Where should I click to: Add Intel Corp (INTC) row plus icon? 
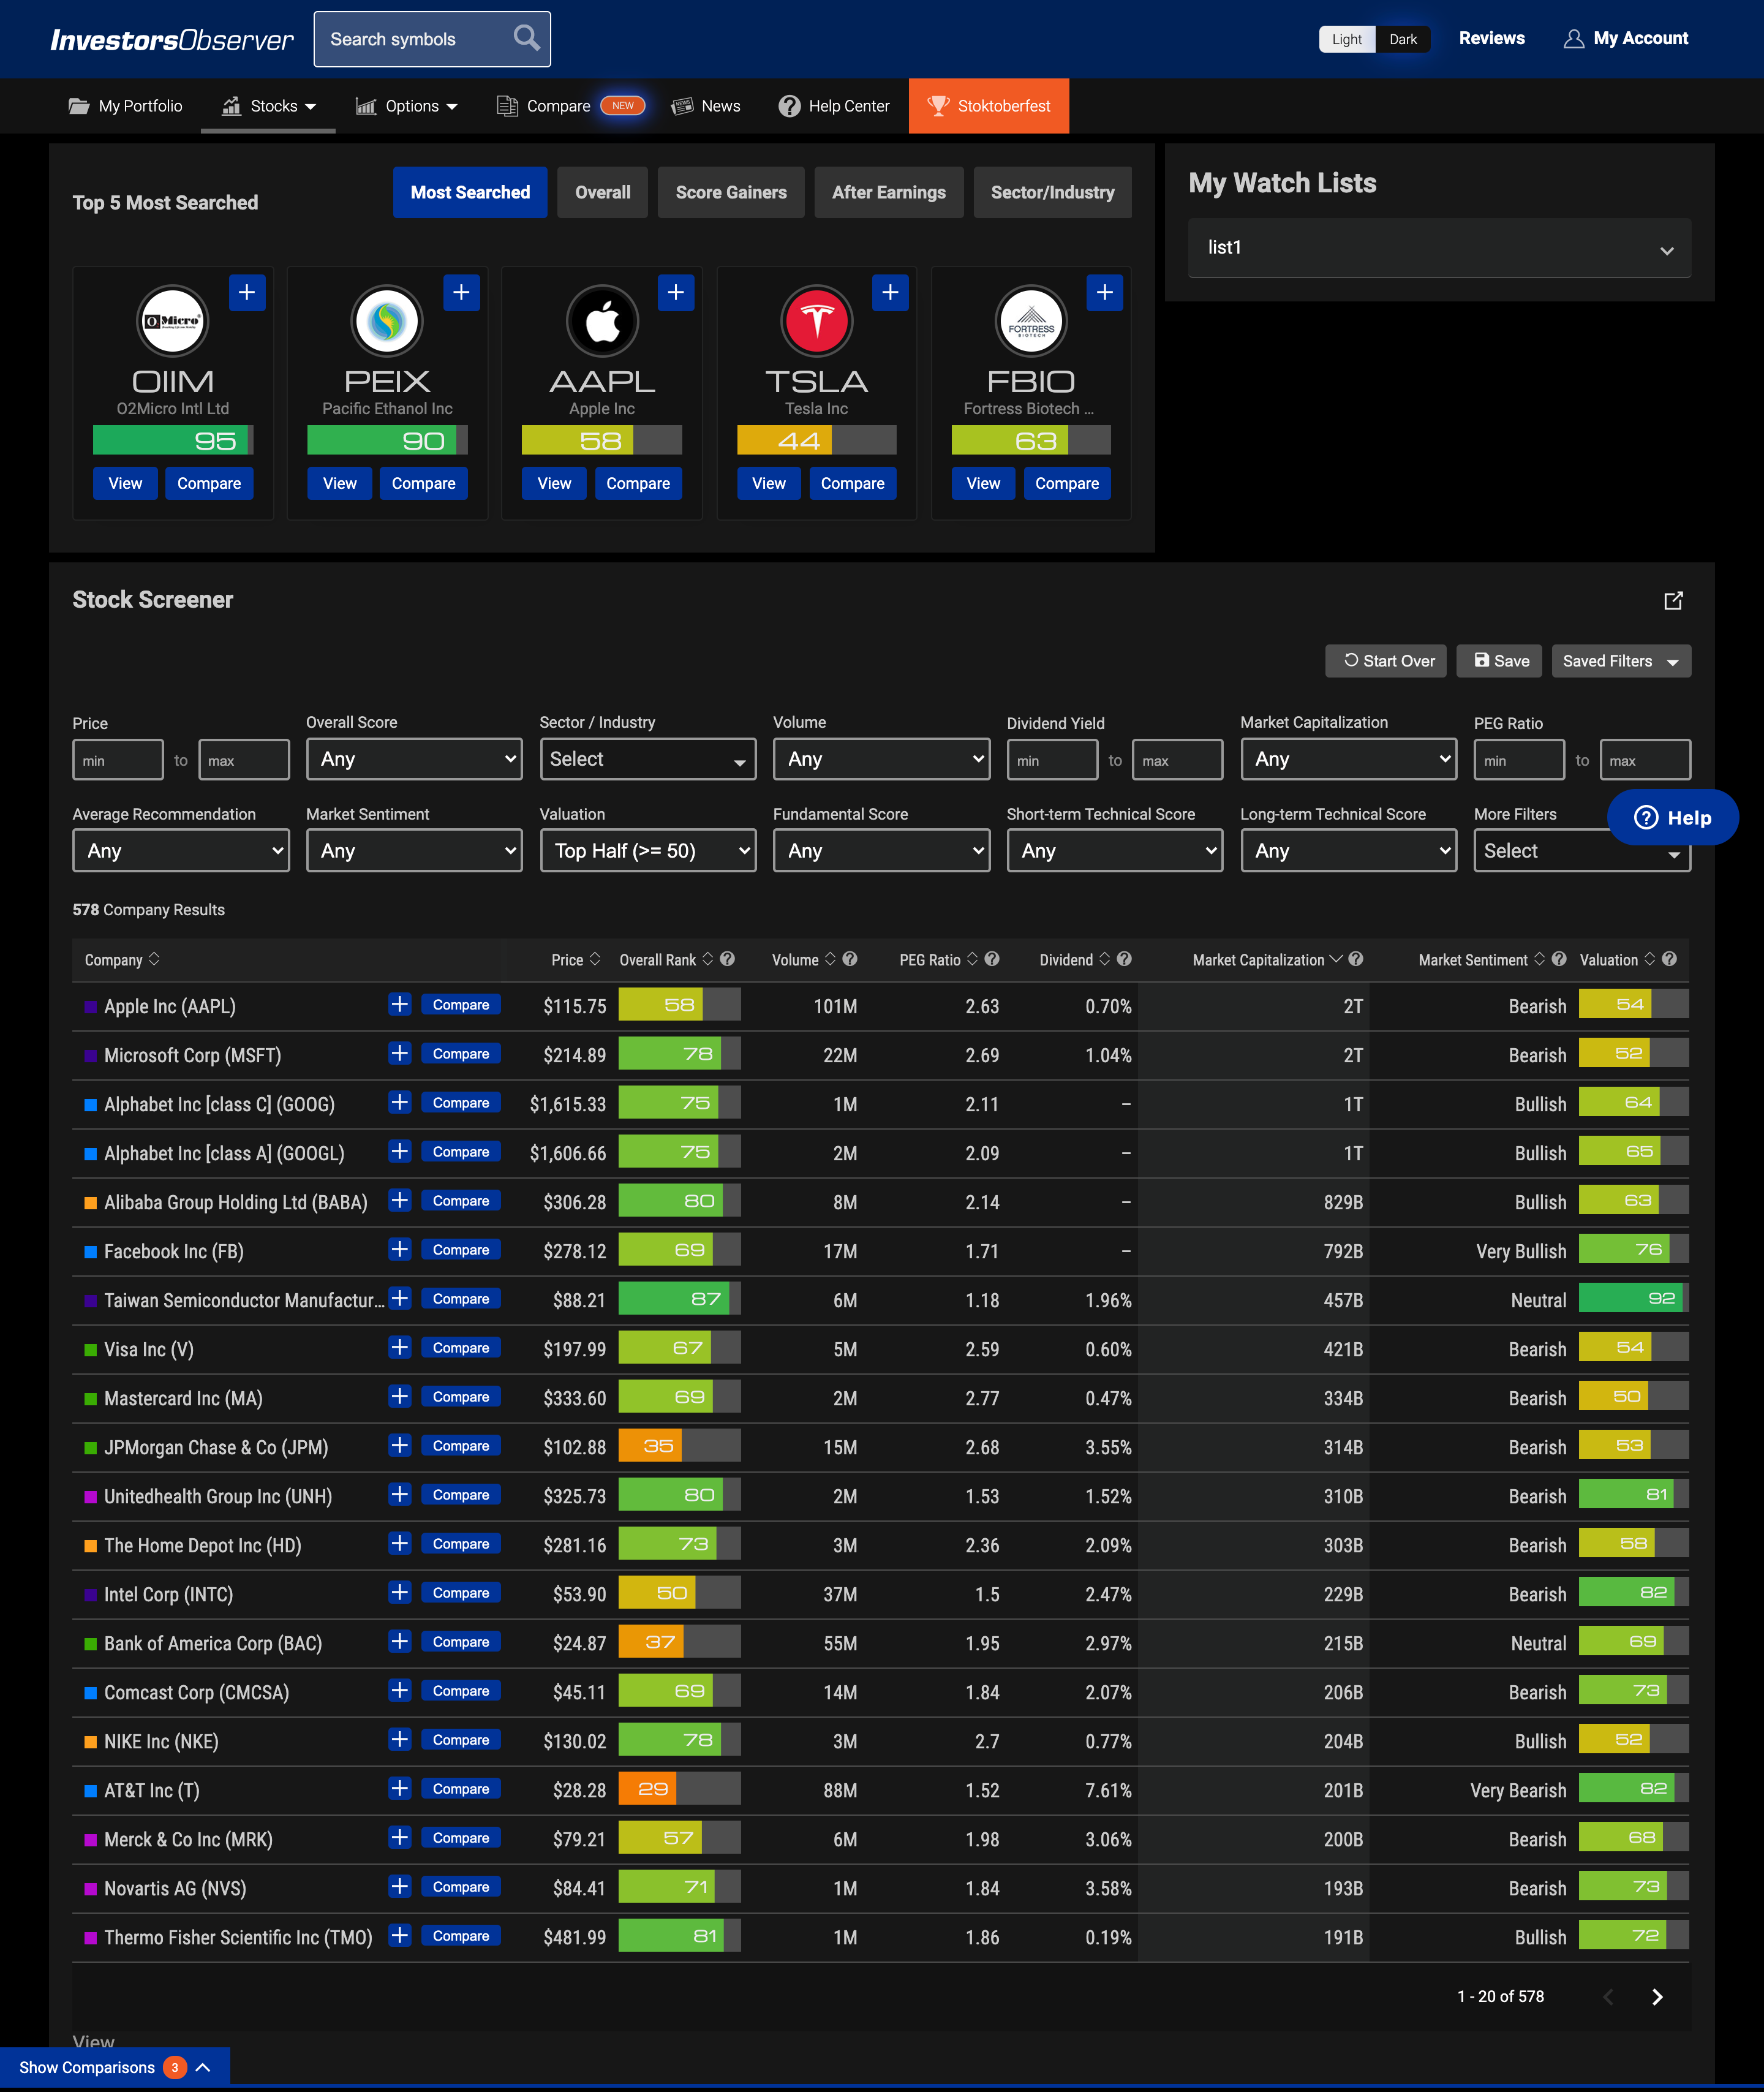[400, 1592]
